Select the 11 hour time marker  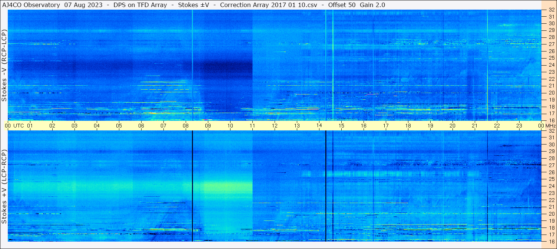click(x=252, y=126)
